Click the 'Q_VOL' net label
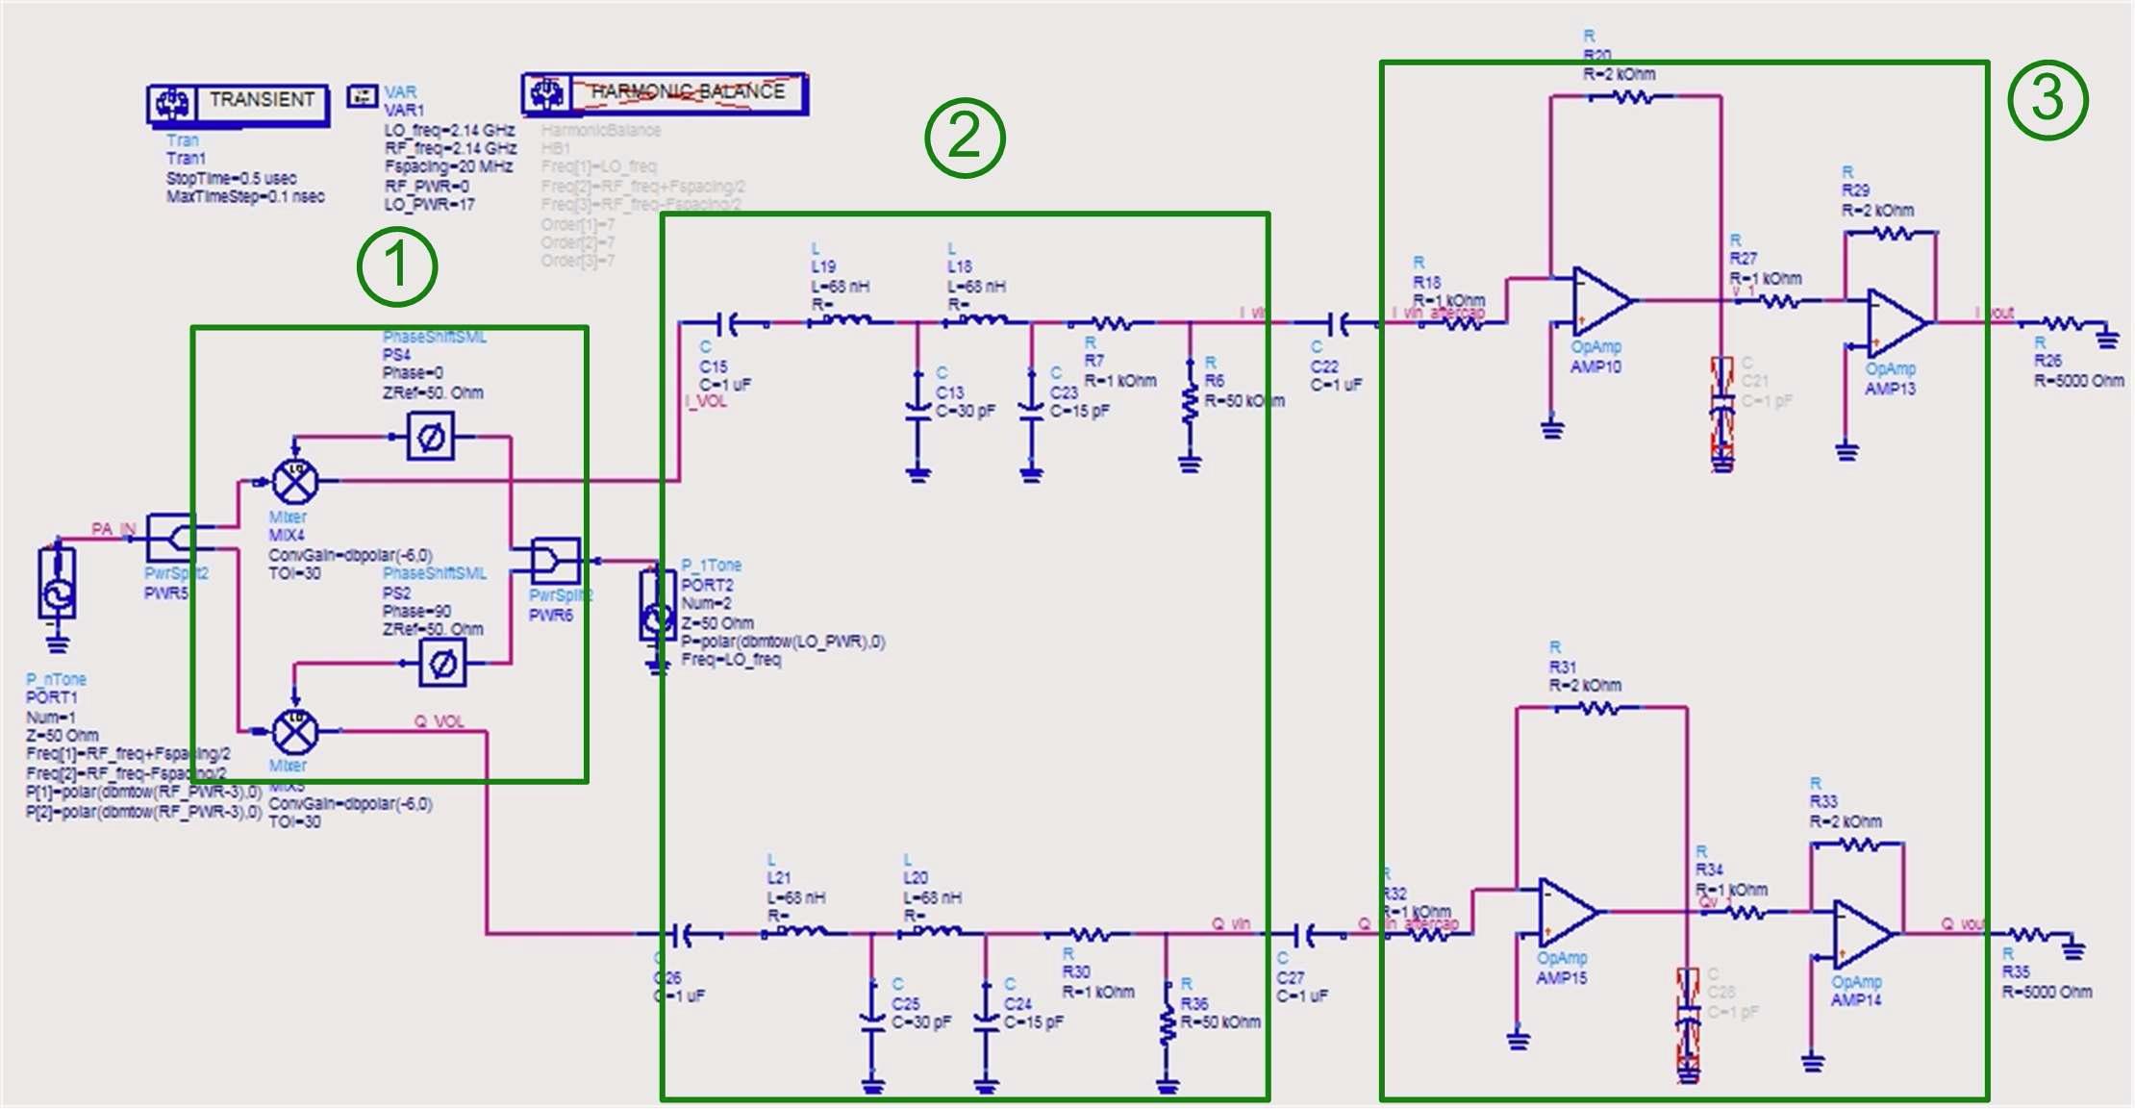The width and height of the screenshot is (2135, 1109). (440, 721)
